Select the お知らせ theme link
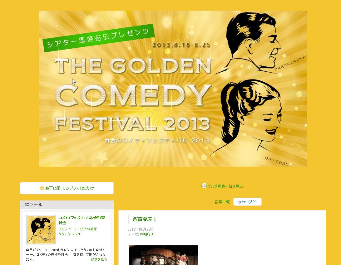Viewport: 341px width, 265px height. click(146, 234)
